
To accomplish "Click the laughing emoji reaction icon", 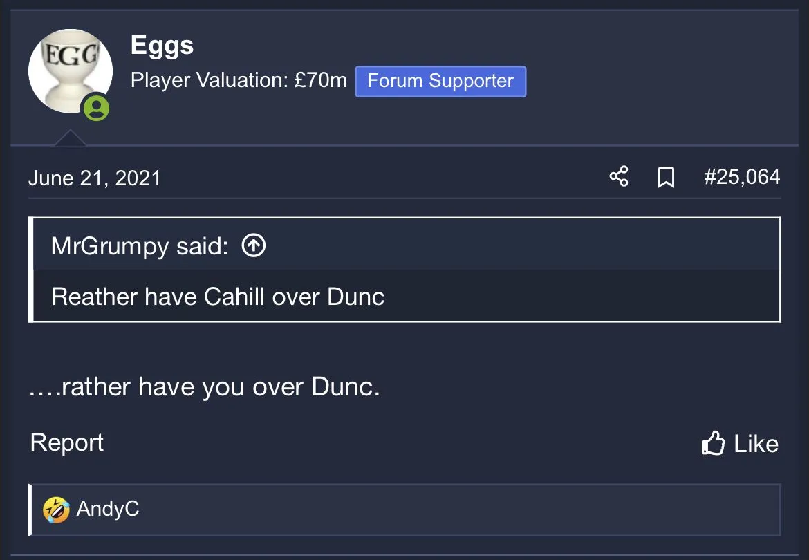I will click(56, 510).
